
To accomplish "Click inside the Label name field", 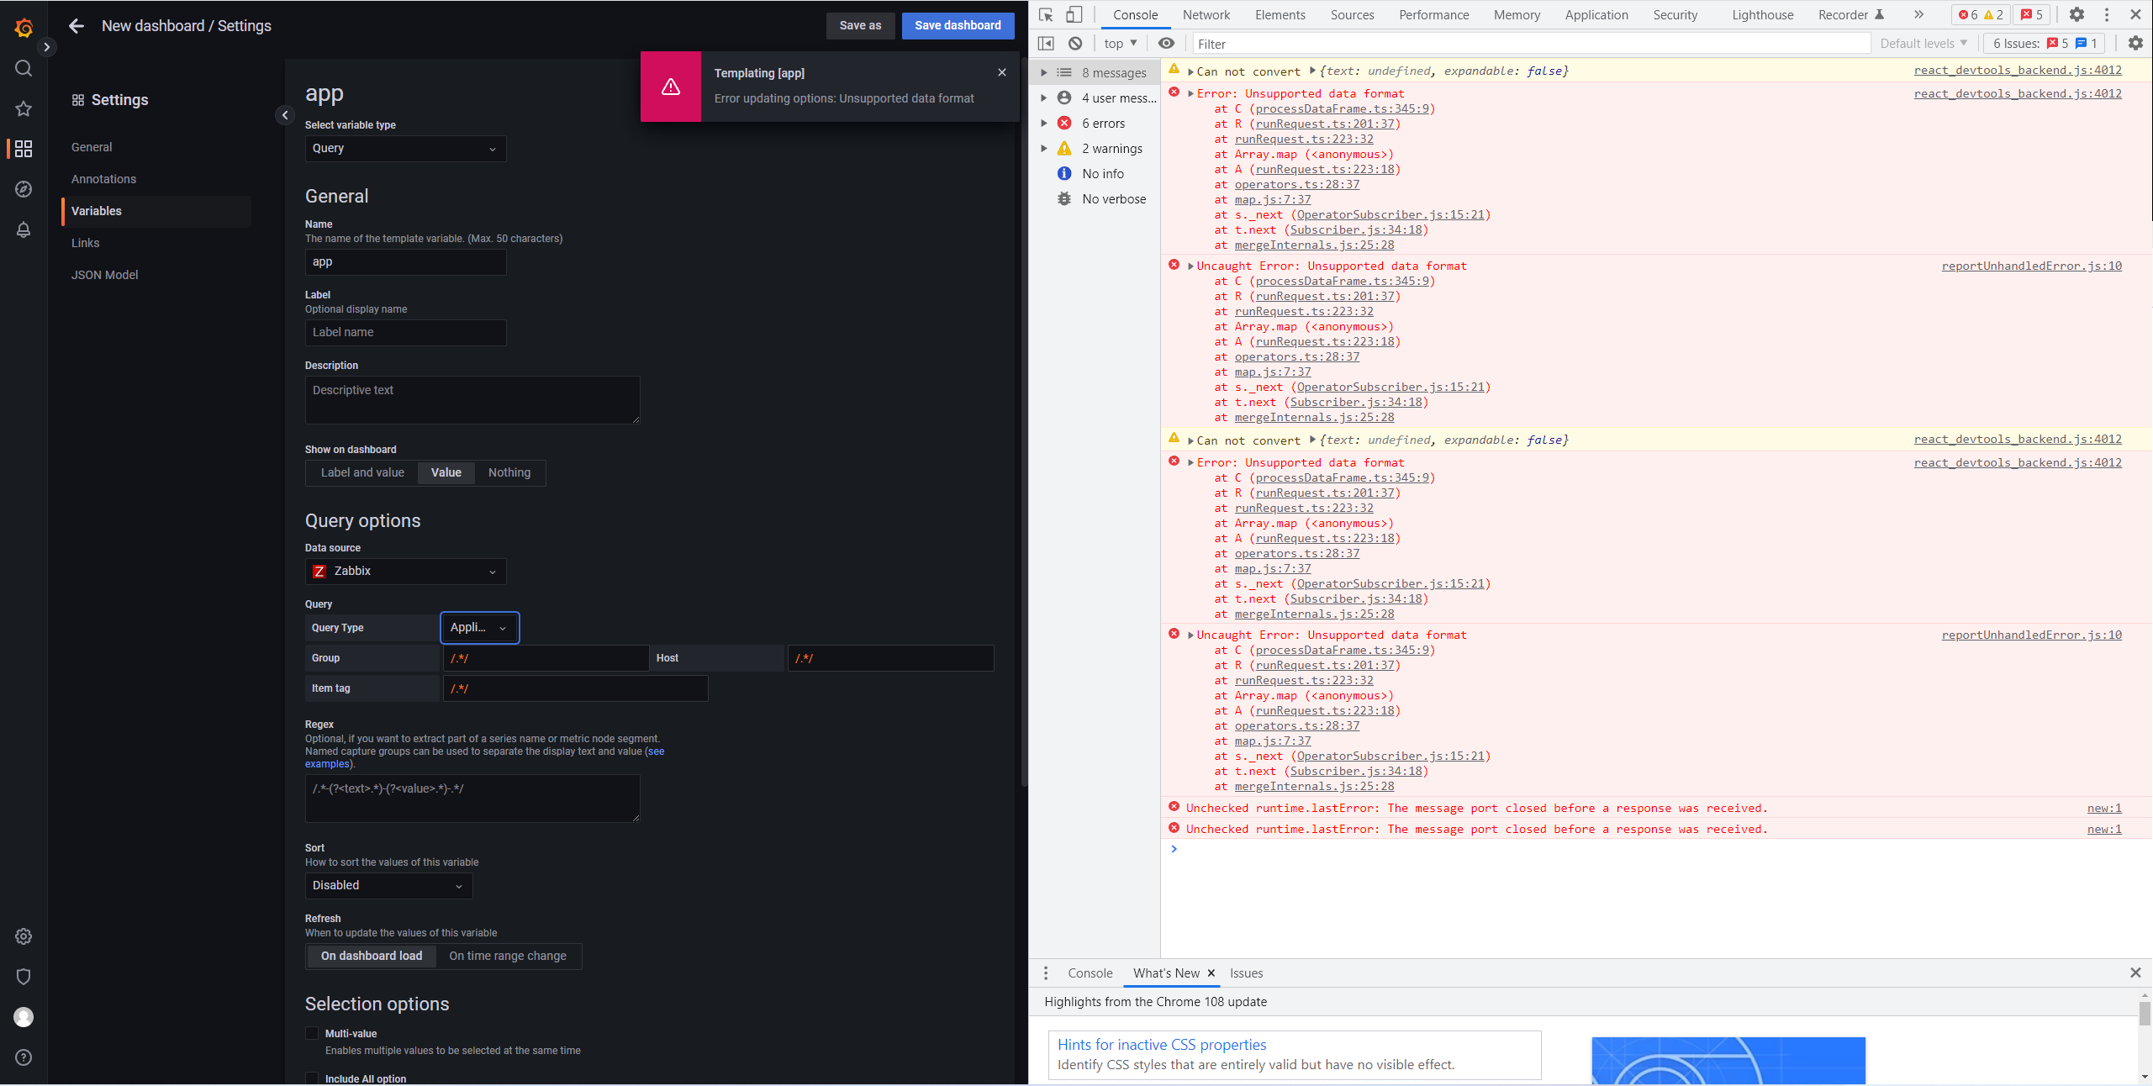I will pyautogui.click(x=404, y=332).
